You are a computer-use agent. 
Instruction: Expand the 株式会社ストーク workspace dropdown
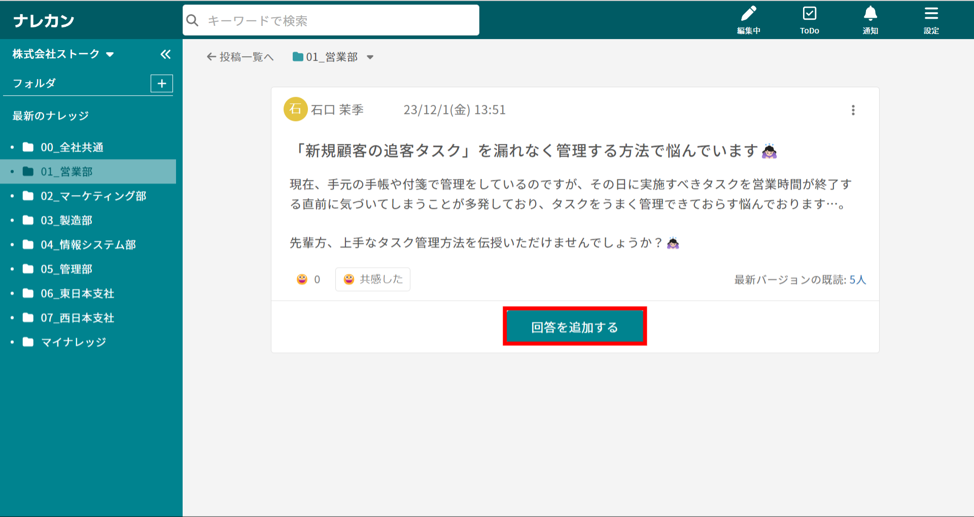pyautogui.click(x=110, y=55)
